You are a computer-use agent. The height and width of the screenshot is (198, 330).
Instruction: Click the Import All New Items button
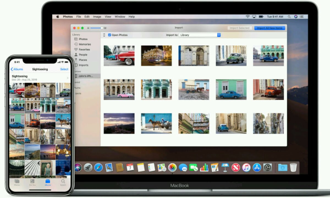coord(270,28)
